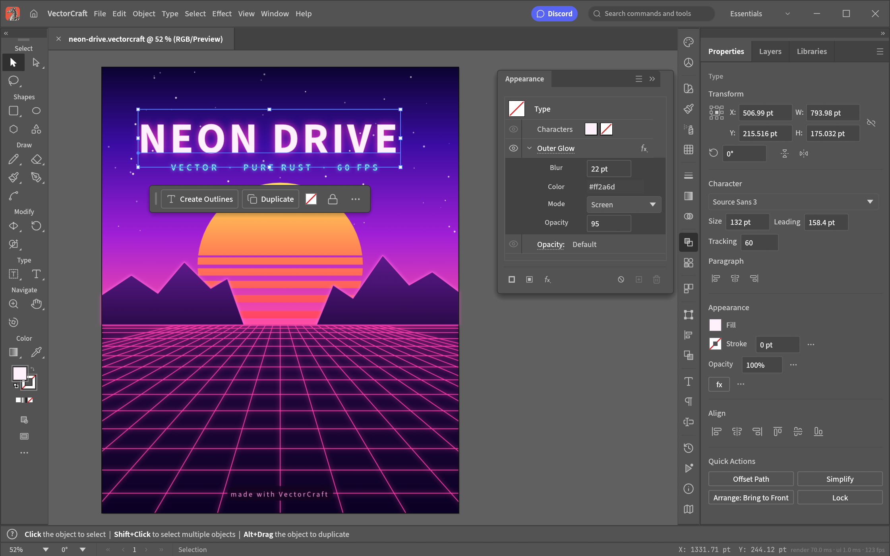Open the Essentials workspace dropdown
Screen dimensions: 890x556
tap(760, 14)
